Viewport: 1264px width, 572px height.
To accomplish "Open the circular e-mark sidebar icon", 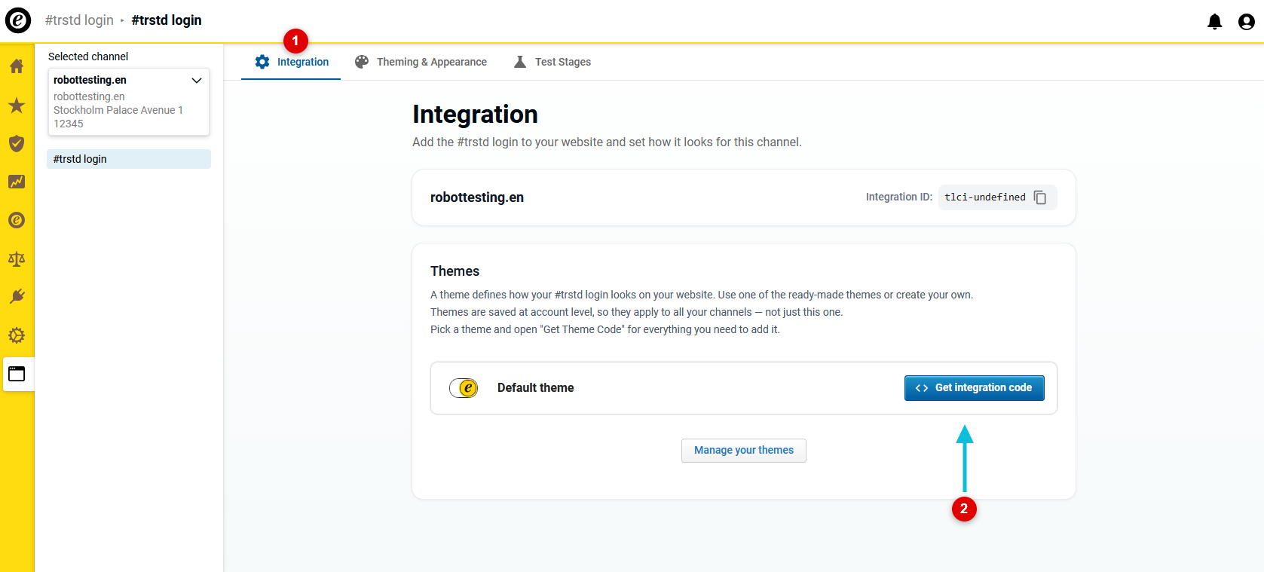I will tap(17, 220).
